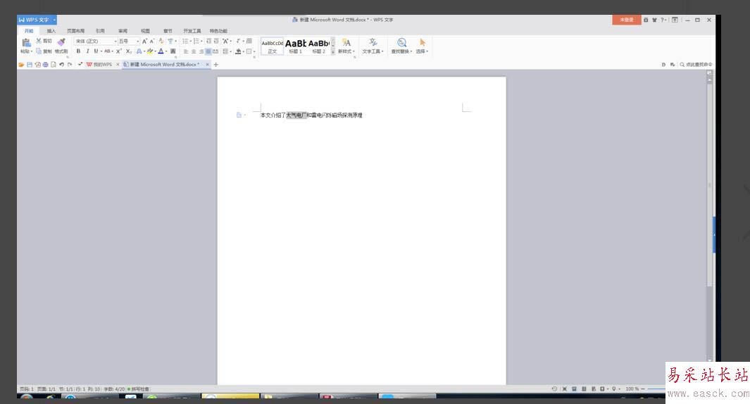Increase paragraph indent
Viewport: 750px width, 404px height.
[x=216, y=41]
